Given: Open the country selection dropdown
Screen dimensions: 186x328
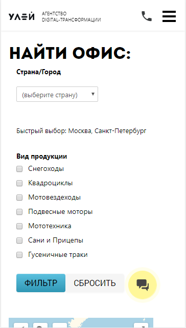Looking at the screenshot, I should coord(57,94).
